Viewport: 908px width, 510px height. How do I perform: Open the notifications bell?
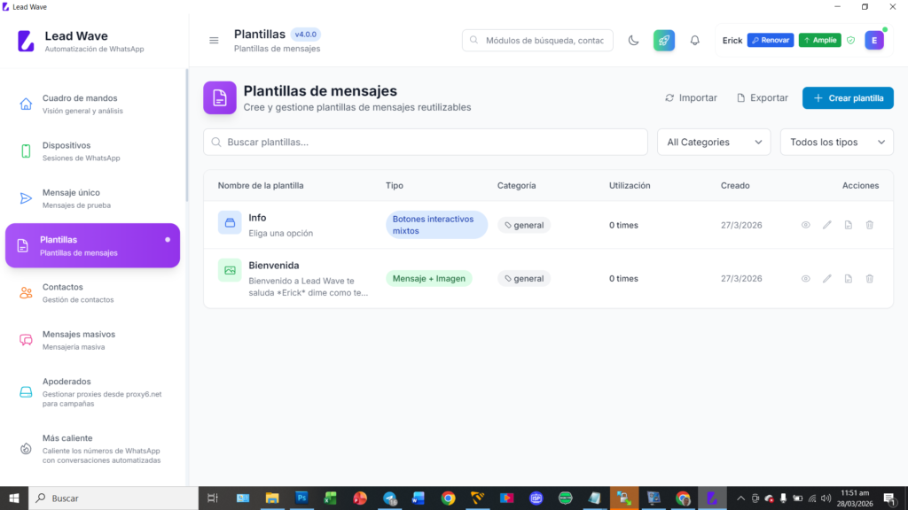pos(695,40)
